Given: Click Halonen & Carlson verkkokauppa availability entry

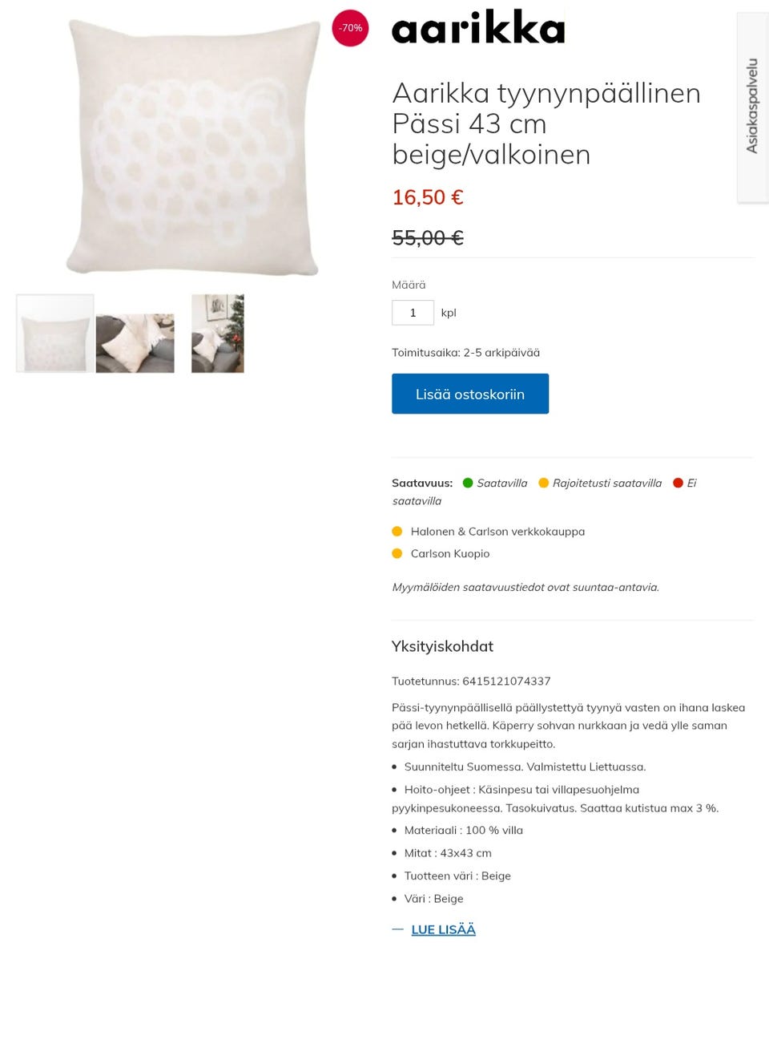Looking at the screenshot, I should click(x=497, y=532).
